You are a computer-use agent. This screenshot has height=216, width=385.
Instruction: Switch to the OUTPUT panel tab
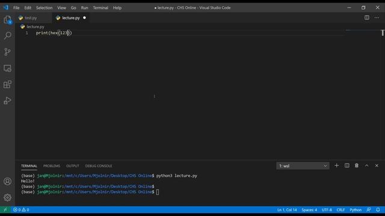[73, 166]
